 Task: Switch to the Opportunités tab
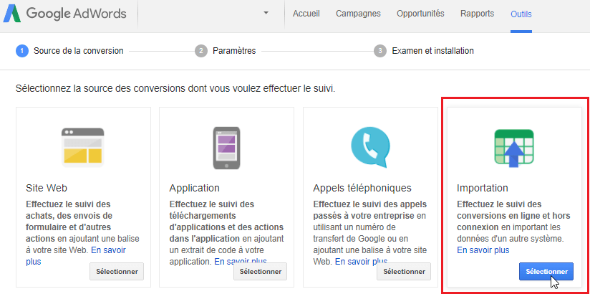[420, 14]
